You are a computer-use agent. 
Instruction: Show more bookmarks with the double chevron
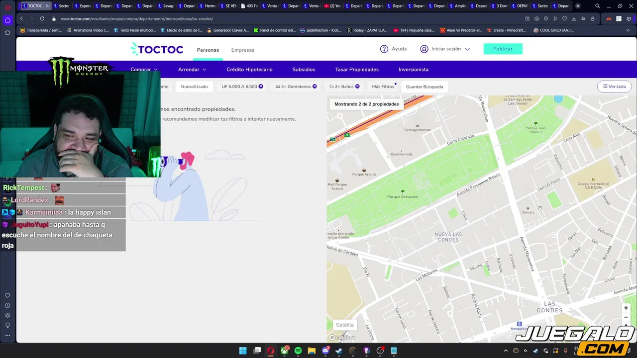[x=628, y=30]
